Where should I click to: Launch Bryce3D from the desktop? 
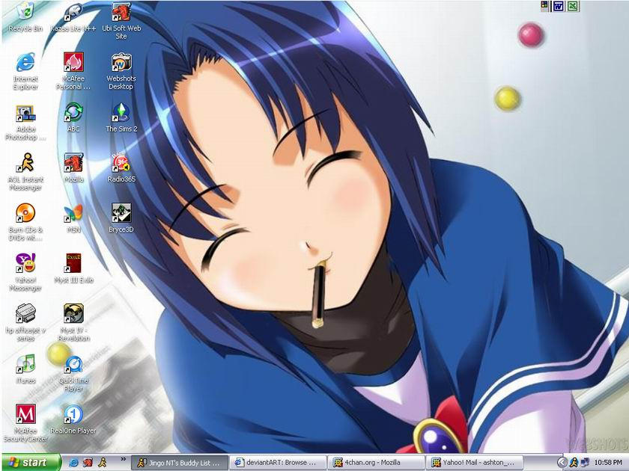point(121,218)
